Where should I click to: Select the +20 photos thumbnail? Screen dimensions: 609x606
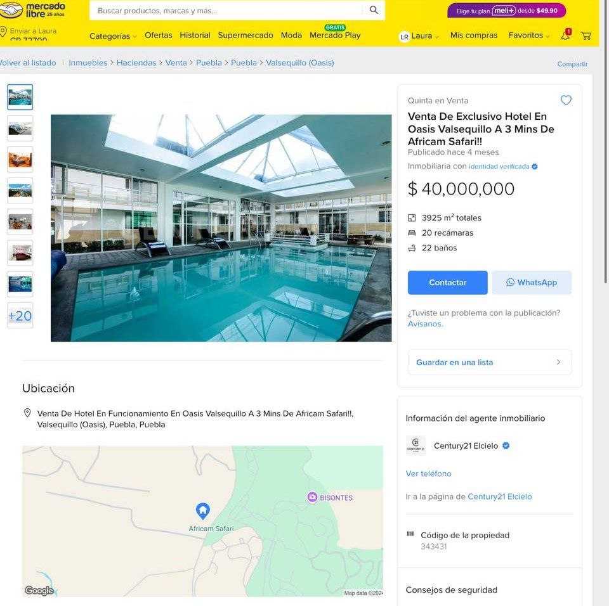pyautogui.click(x=20, y=316)
